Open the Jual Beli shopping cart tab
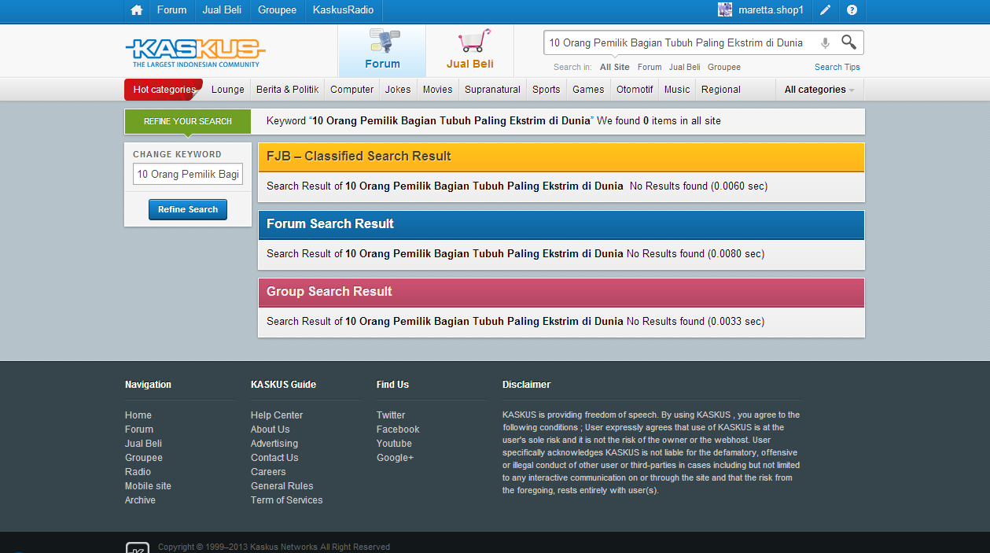The width and height of the screenshot is (990, 553). tap(470, 50)
